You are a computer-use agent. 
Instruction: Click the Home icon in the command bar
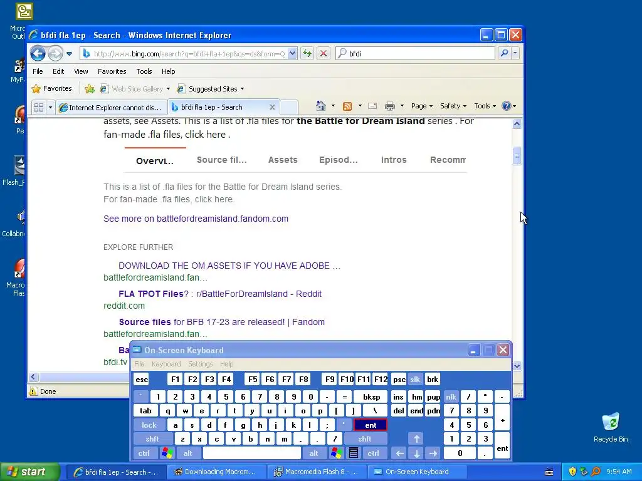(x=321, y=106)
